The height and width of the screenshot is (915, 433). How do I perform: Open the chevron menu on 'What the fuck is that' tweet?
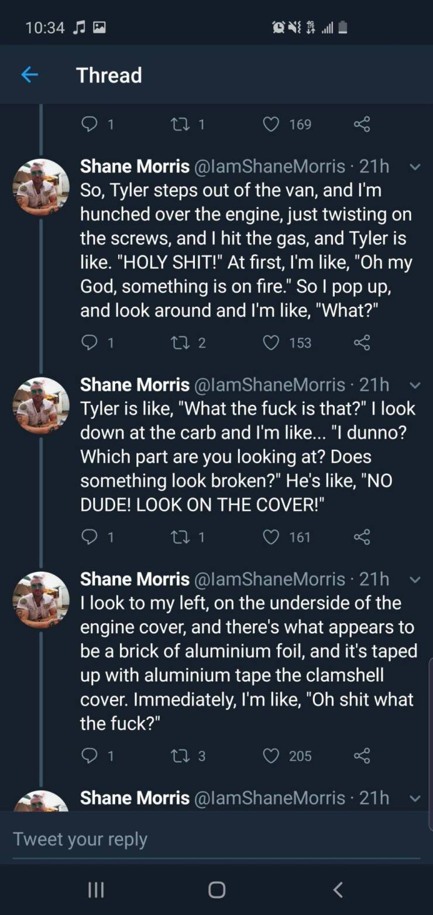(x=414, y=385)
